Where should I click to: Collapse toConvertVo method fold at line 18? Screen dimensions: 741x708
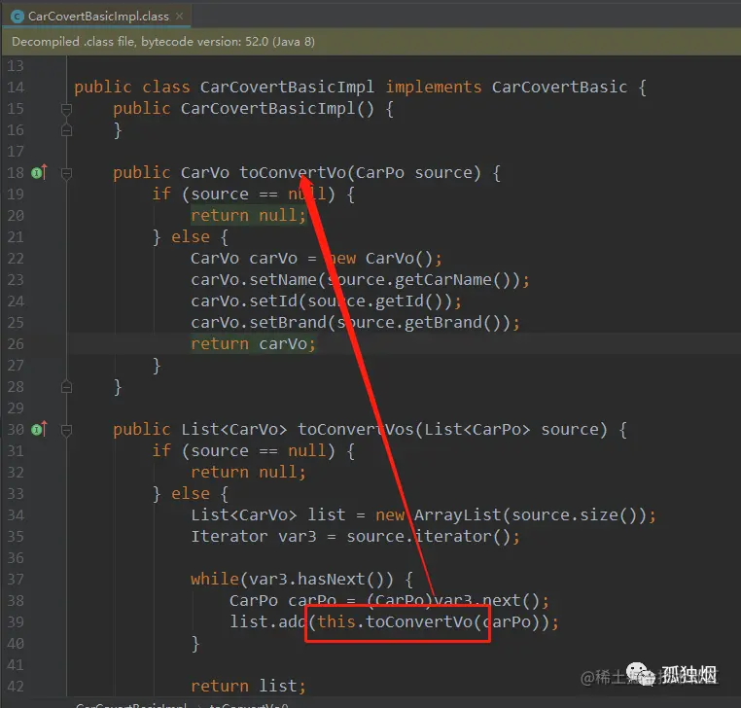pyautogui.click(x=67, y=173)
